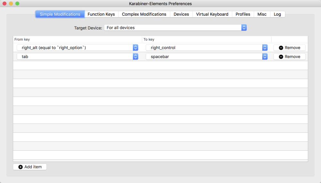Image resolution: width=321 pixels, height=183 pixels.
Task: Open the Virtual Keyboard tab
Action: 212,14
